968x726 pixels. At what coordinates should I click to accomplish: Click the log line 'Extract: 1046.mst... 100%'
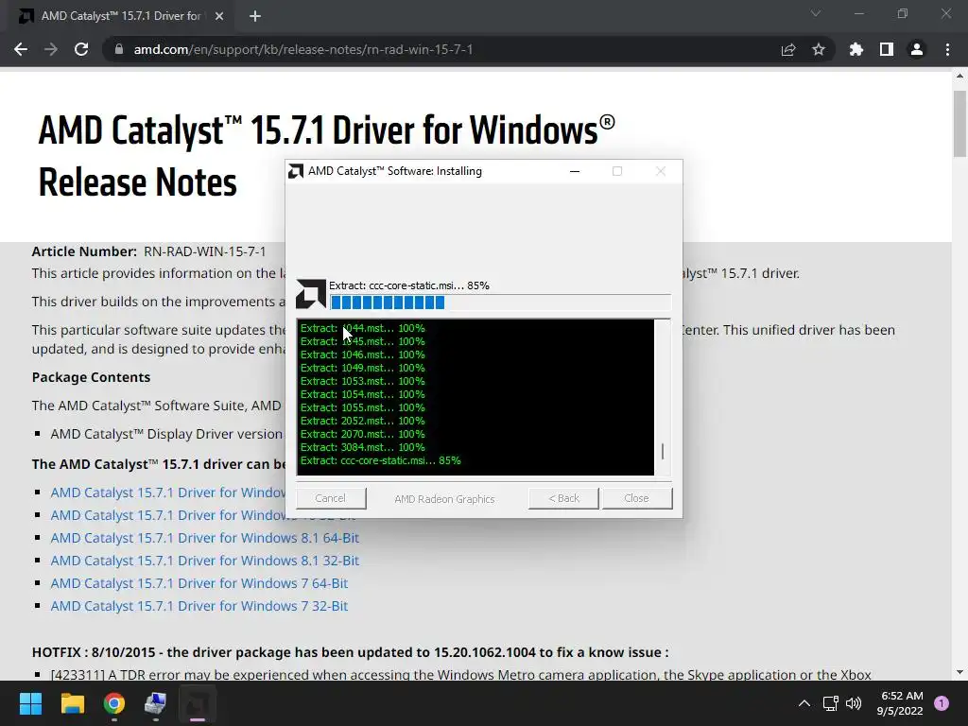coord(362,354)
